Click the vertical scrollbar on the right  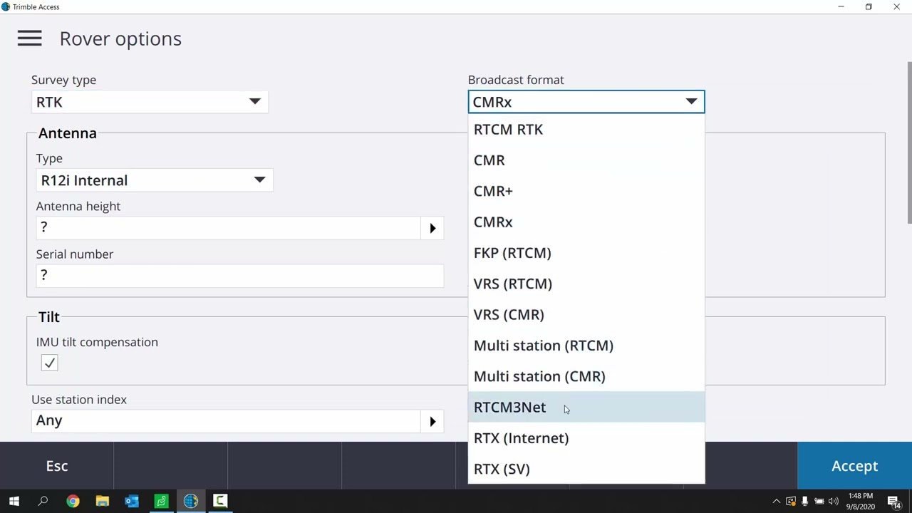[x=908, y=142]
